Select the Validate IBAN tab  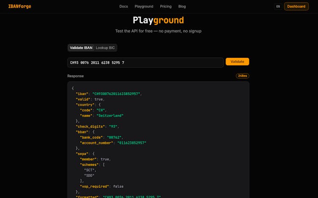81,48
